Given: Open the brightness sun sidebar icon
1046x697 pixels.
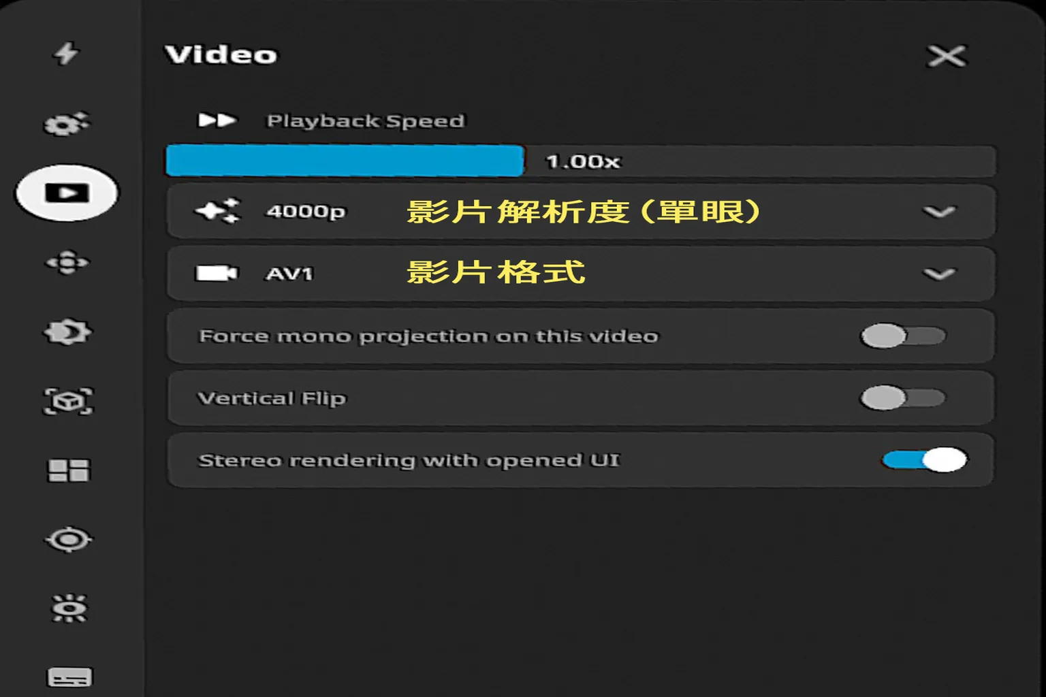Looking at the screenshot, I should [x=69, y=609].
